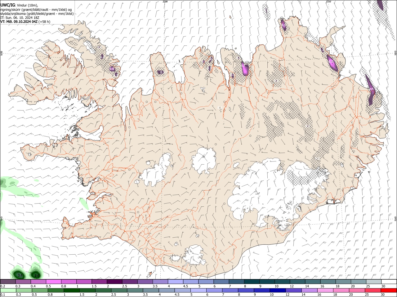This screenshot has height=297, width=397.
Task: Pick the deep blue swatch after 10 on the lower scale
Action: coord(277,290)
